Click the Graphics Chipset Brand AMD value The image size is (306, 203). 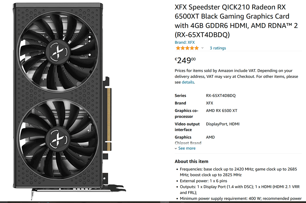tap(210, 137)
